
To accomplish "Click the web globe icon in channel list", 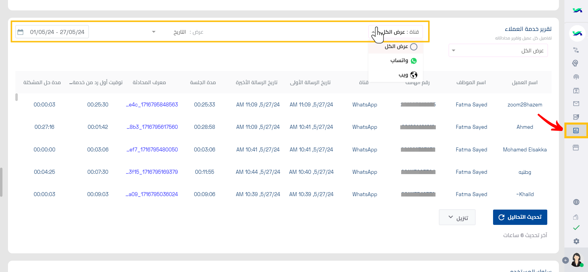I will tap(414, 75).
